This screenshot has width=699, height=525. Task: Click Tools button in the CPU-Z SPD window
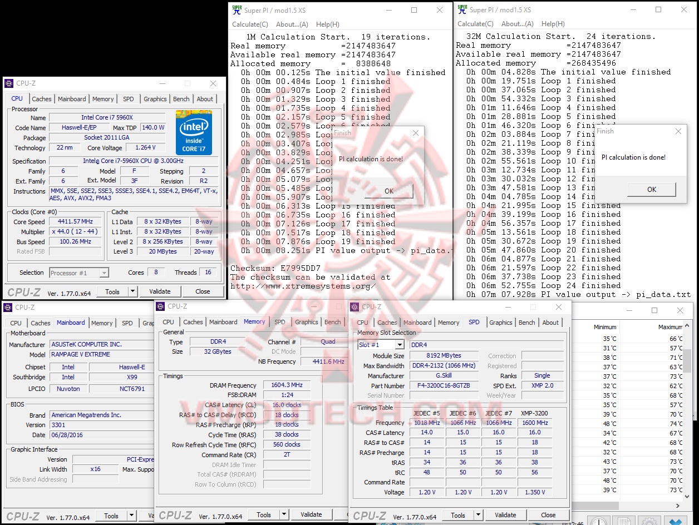458,515
